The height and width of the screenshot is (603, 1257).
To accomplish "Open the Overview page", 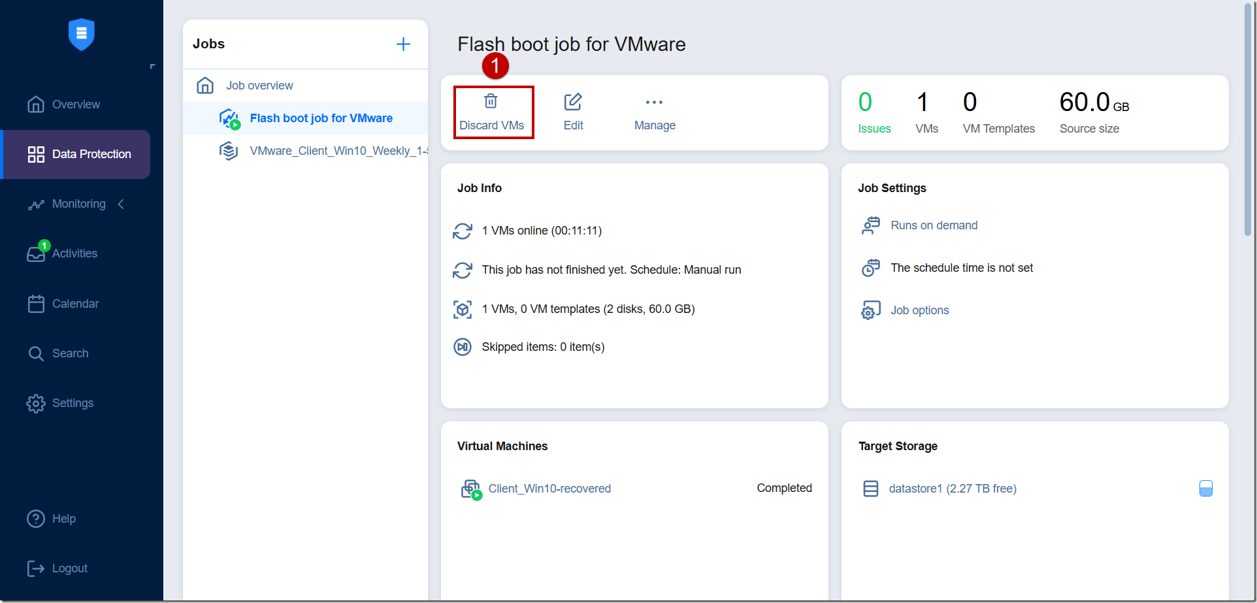I will 75,105.
